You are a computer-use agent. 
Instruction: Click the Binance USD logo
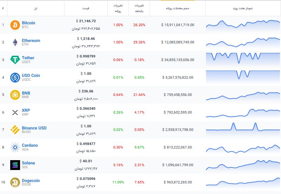click(15, 129)
